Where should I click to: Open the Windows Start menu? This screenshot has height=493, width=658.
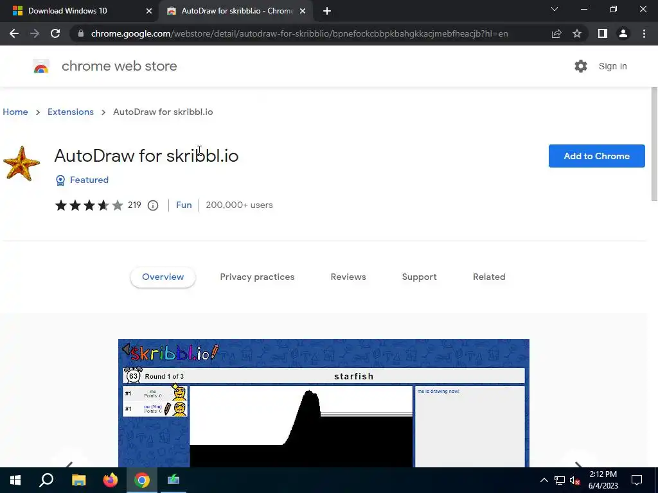[x=15, y=480]
